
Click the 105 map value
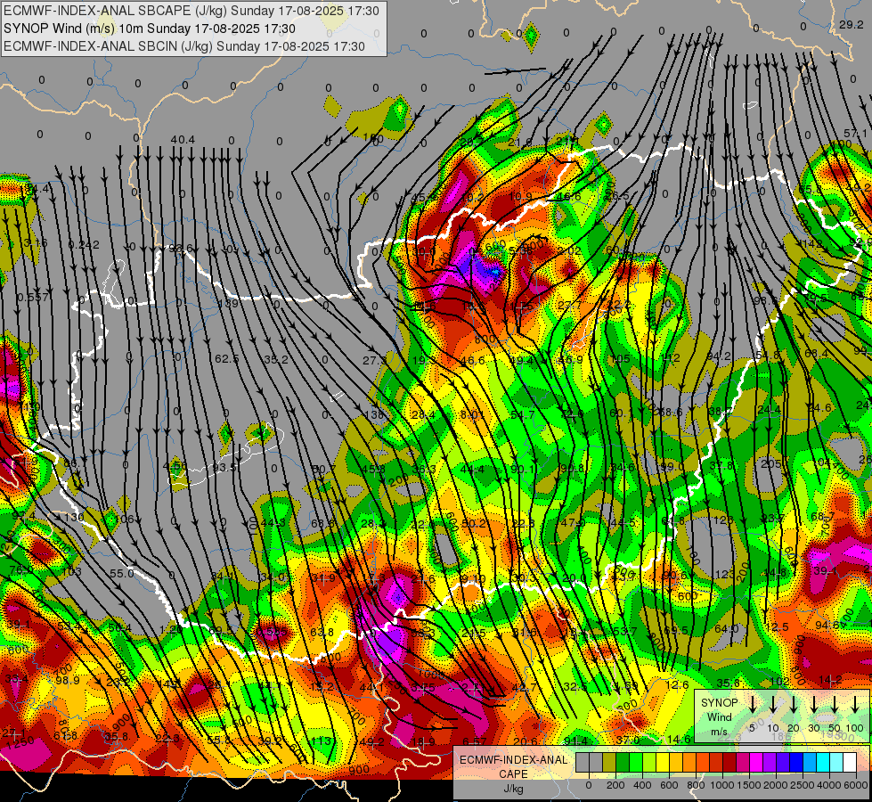(620, 359)
